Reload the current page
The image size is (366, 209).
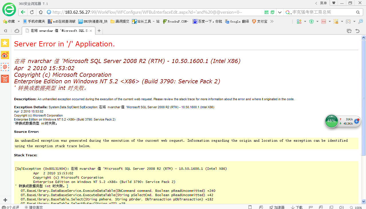click(32, 12)
